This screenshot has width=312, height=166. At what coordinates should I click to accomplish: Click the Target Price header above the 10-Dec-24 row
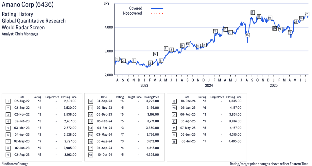[217, 97]
